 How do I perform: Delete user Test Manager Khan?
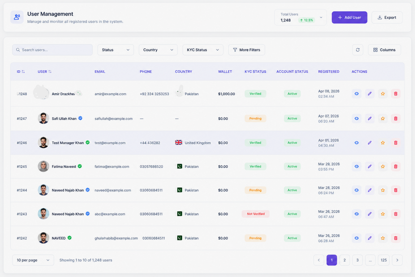[x=396, y=143]
